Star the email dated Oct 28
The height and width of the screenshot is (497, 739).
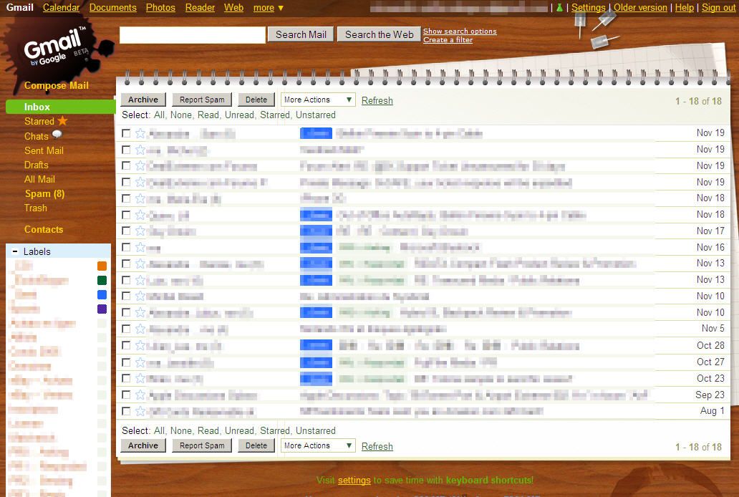tap(140, 346)
